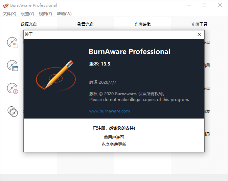
Task: Select the 光盘工具 column header
Action: click(199, 24)
